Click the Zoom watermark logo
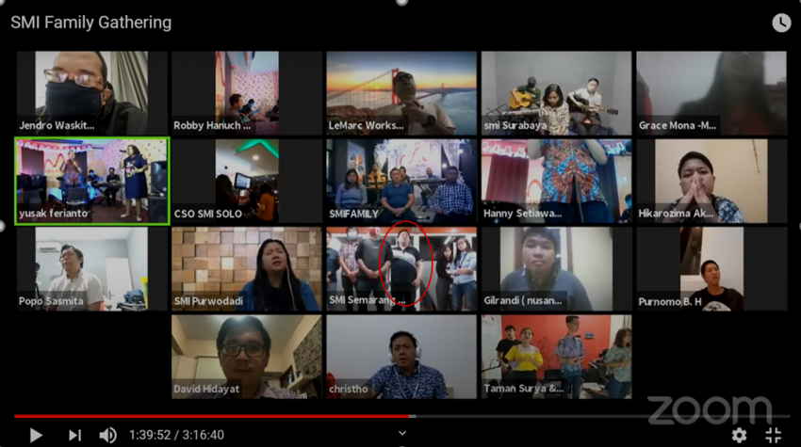 709,409
